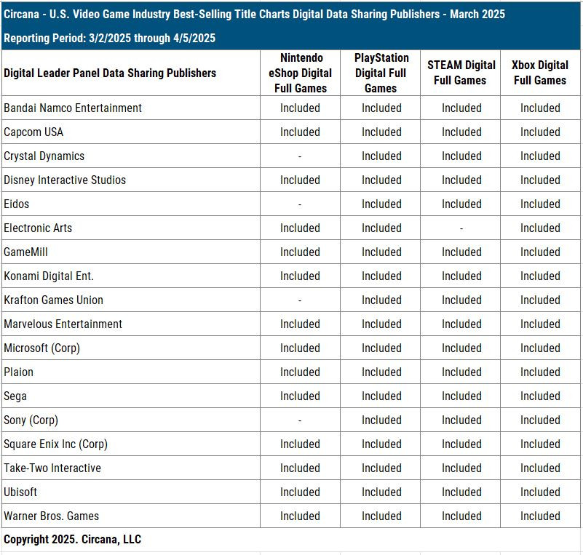The height and width of the screenshot is (555, 583).
Task: Select the STEAM Digital Full Games header
Action: pyautogui.click(x=461, y=73)
